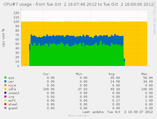
Task: Click the lime soft legend swatch
Action: pyautogui.click(x=5, y=100)
